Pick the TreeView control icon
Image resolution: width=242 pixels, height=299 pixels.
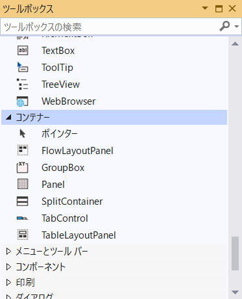[x=23, y=84]
